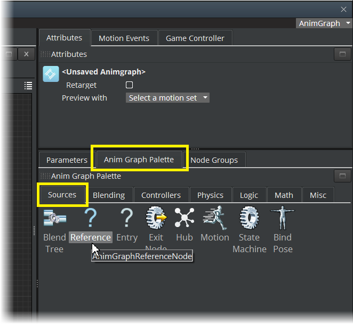
Task: Open the Select a motion set dropdown
Action: 167,98
